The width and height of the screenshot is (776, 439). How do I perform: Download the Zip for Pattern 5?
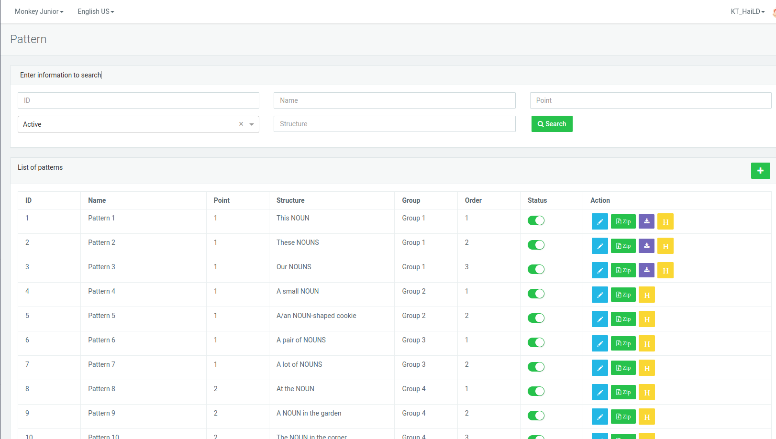[623, 319]
